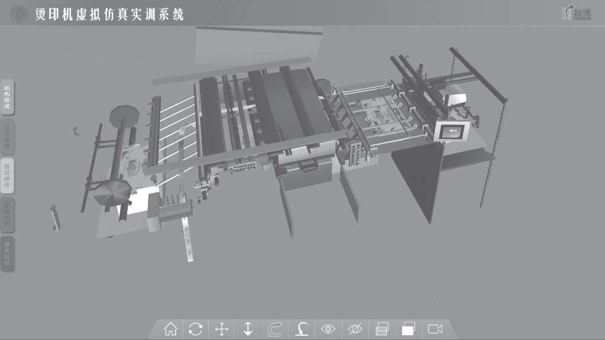Click the left-curving return arrow icon

[x=300, y=329]
